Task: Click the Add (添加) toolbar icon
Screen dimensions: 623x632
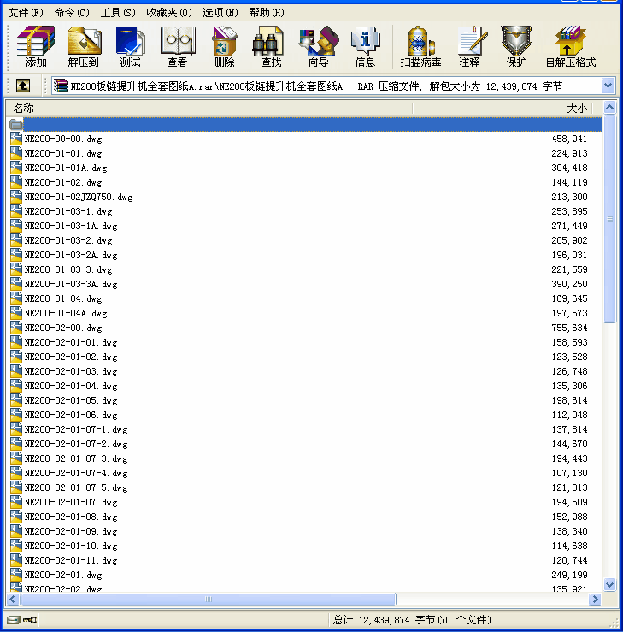Action: (36, 46)
